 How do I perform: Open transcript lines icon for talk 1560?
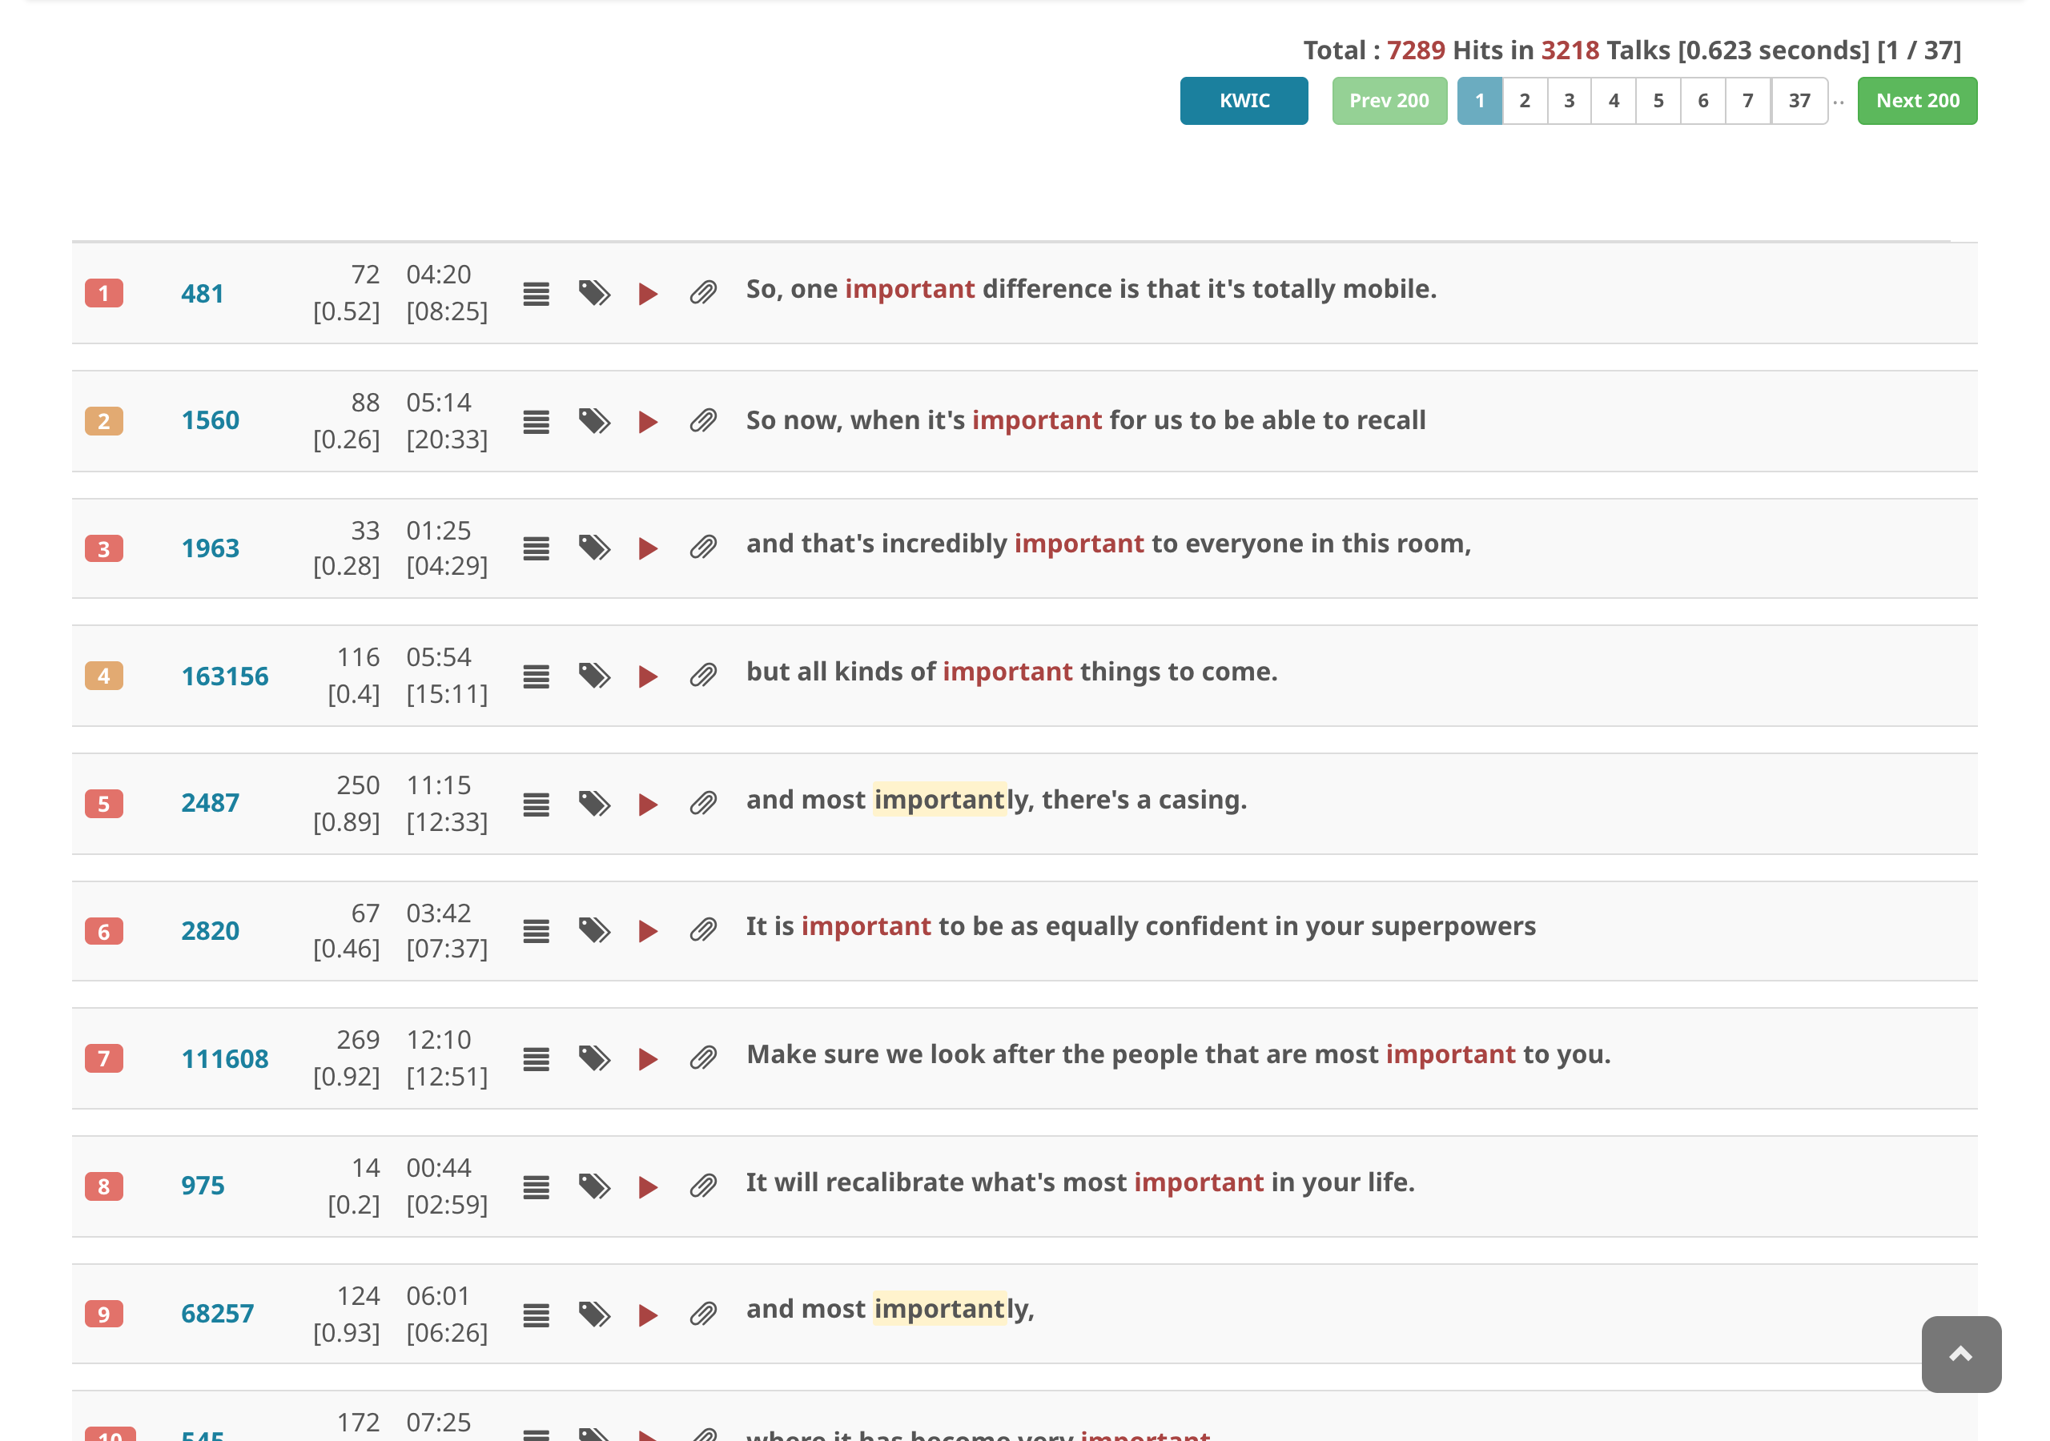click(x=536, y=421)
